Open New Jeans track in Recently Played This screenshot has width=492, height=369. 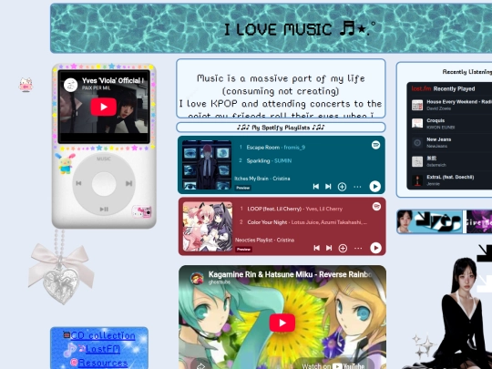438,139
